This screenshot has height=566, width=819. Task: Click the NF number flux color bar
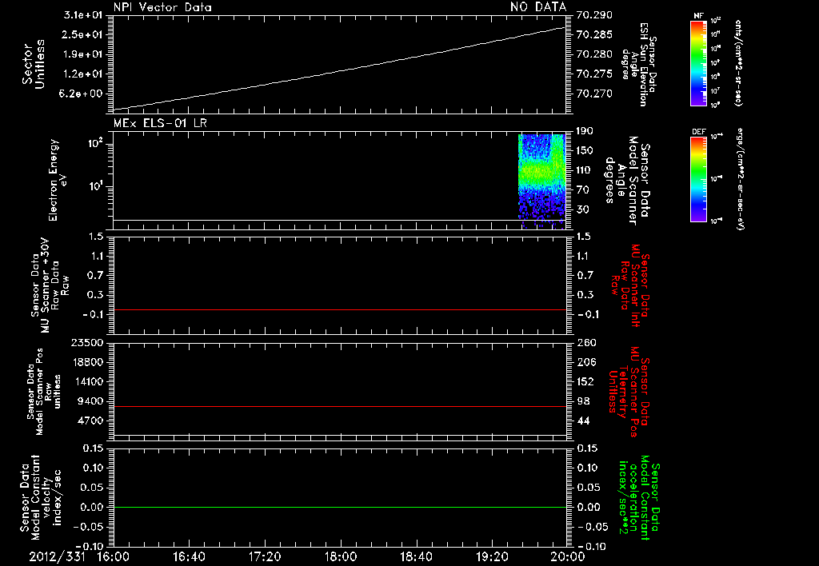point(699,62)
